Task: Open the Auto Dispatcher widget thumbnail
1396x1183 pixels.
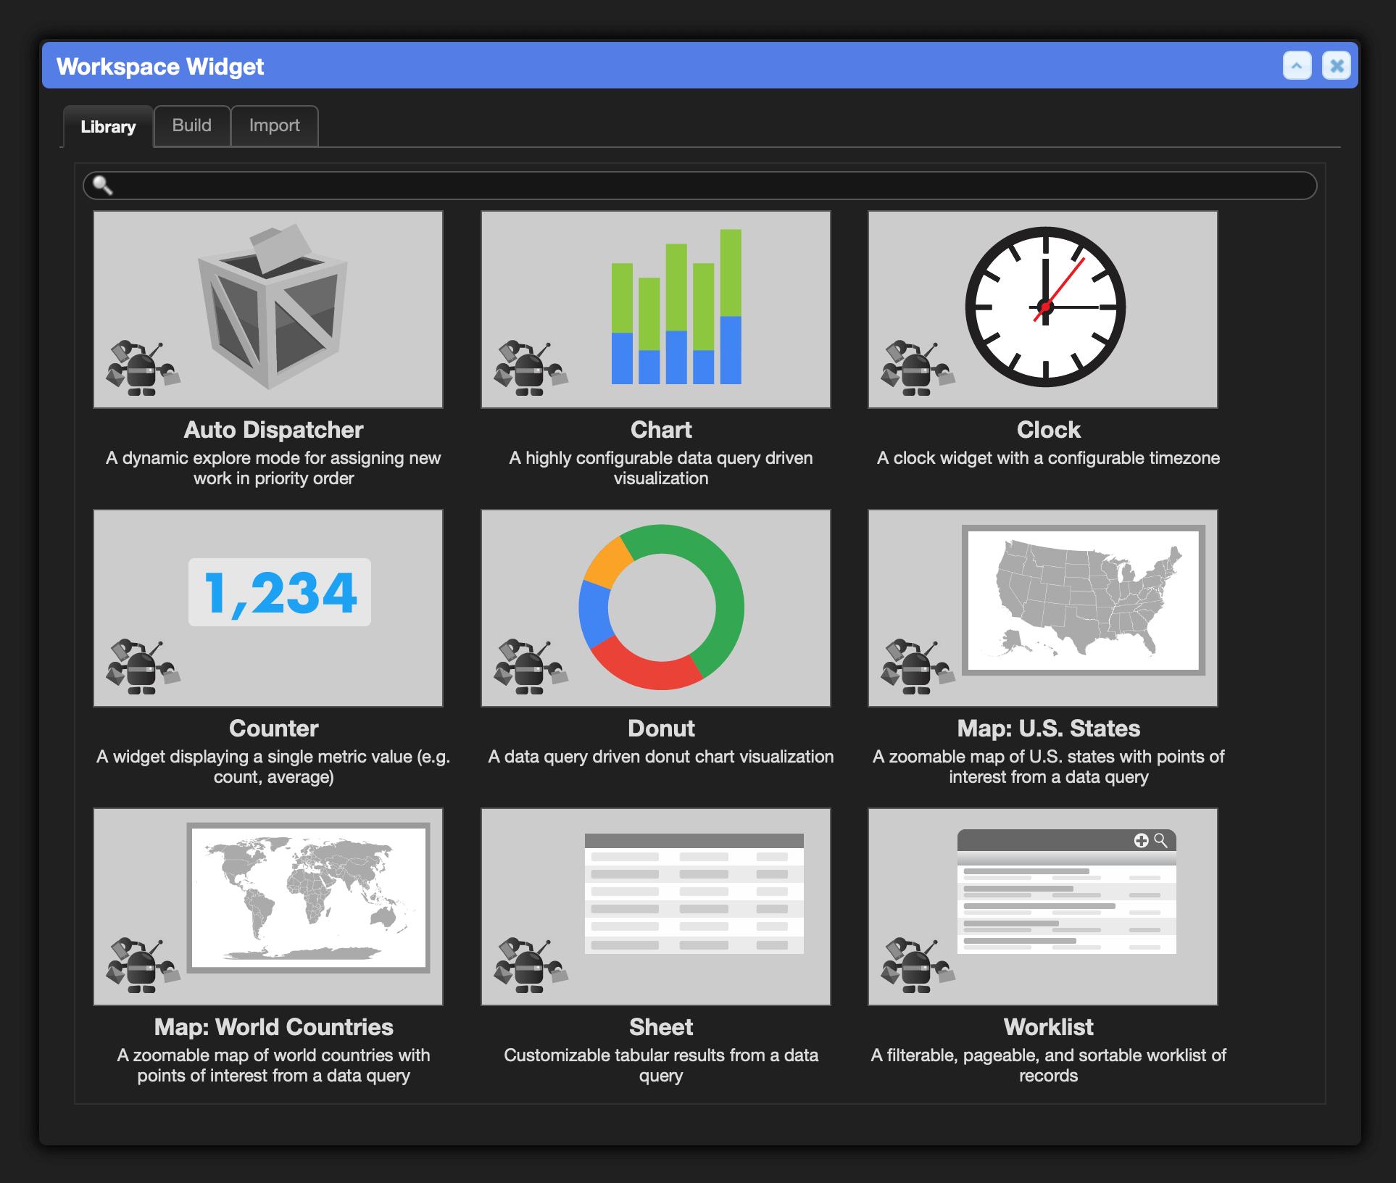Action: tap(268, 310)
